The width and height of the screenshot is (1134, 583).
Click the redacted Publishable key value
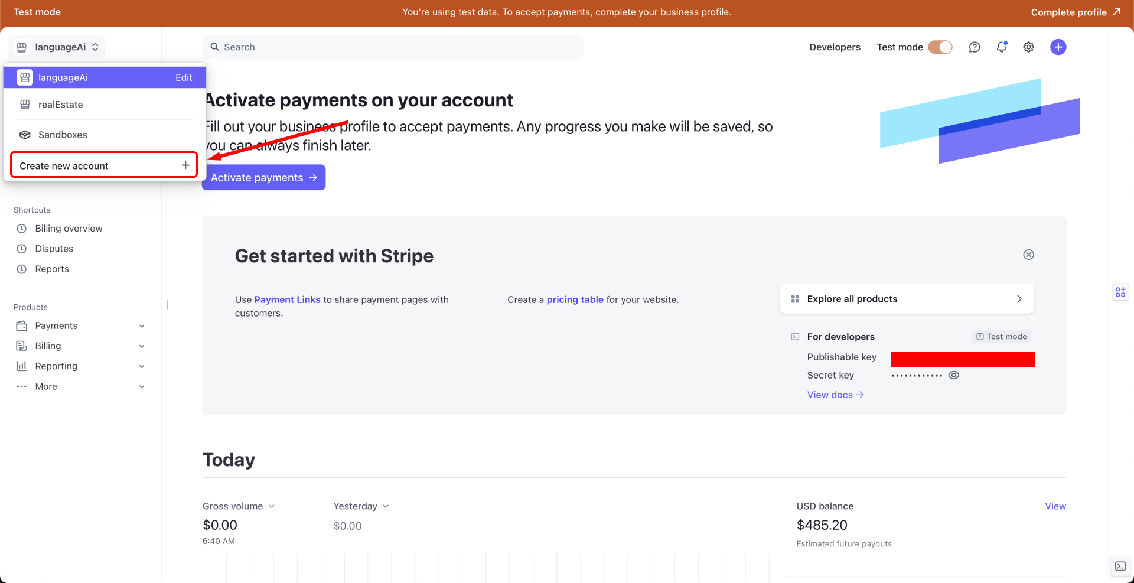coord(962,359)
